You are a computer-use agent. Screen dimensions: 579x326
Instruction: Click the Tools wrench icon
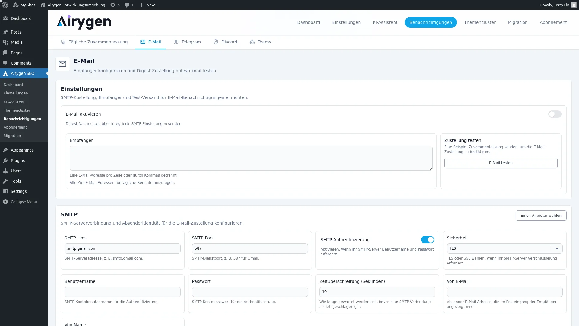tap(5, 181)
